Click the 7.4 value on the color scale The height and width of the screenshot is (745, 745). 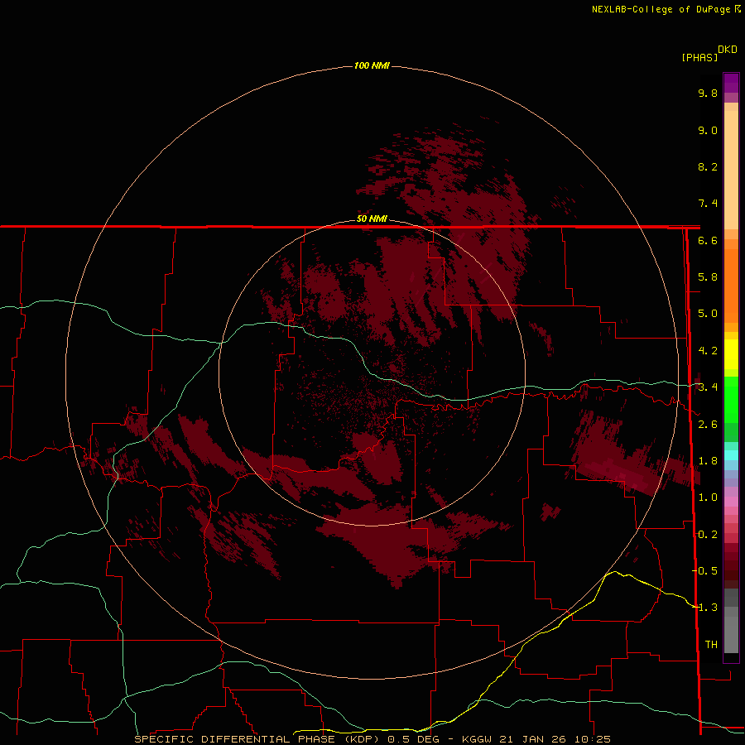pos(708,204)
